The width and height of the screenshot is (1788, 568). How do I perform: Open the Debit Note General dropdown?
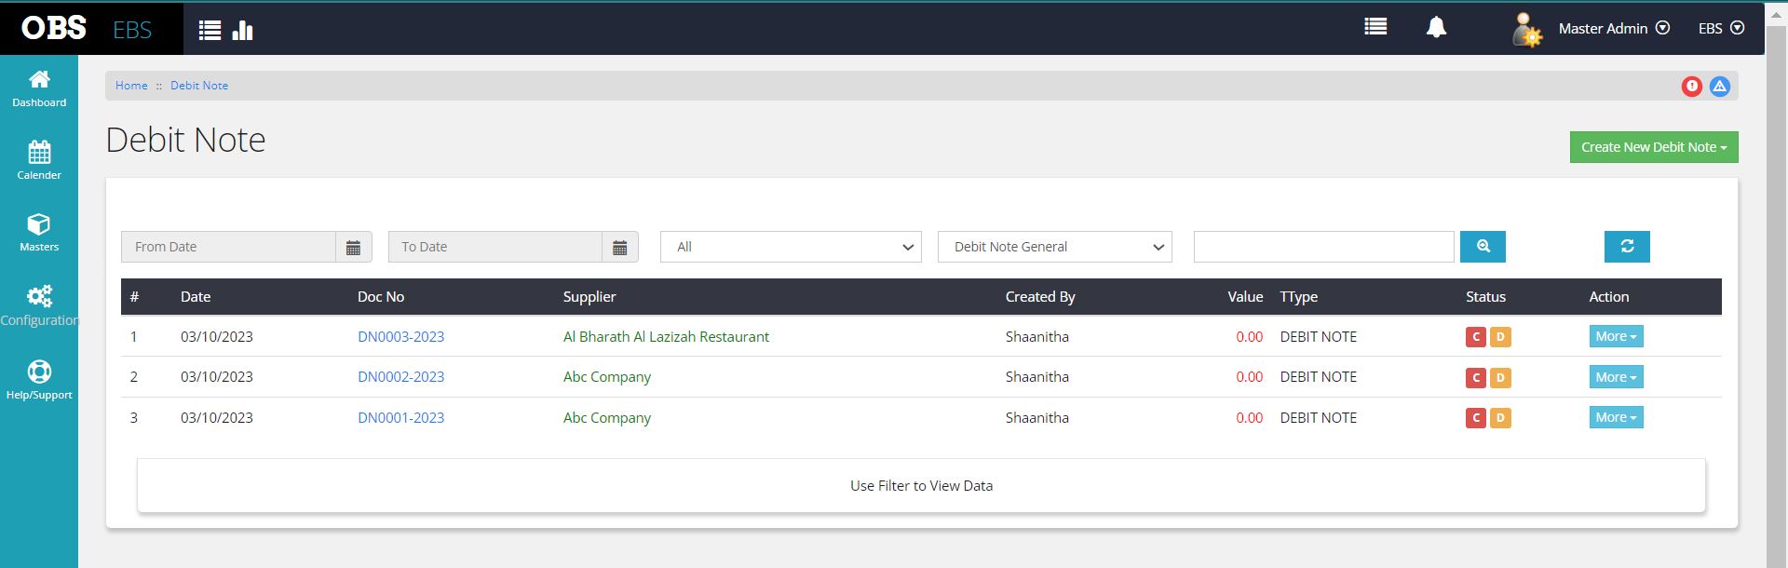(1054, 247)
